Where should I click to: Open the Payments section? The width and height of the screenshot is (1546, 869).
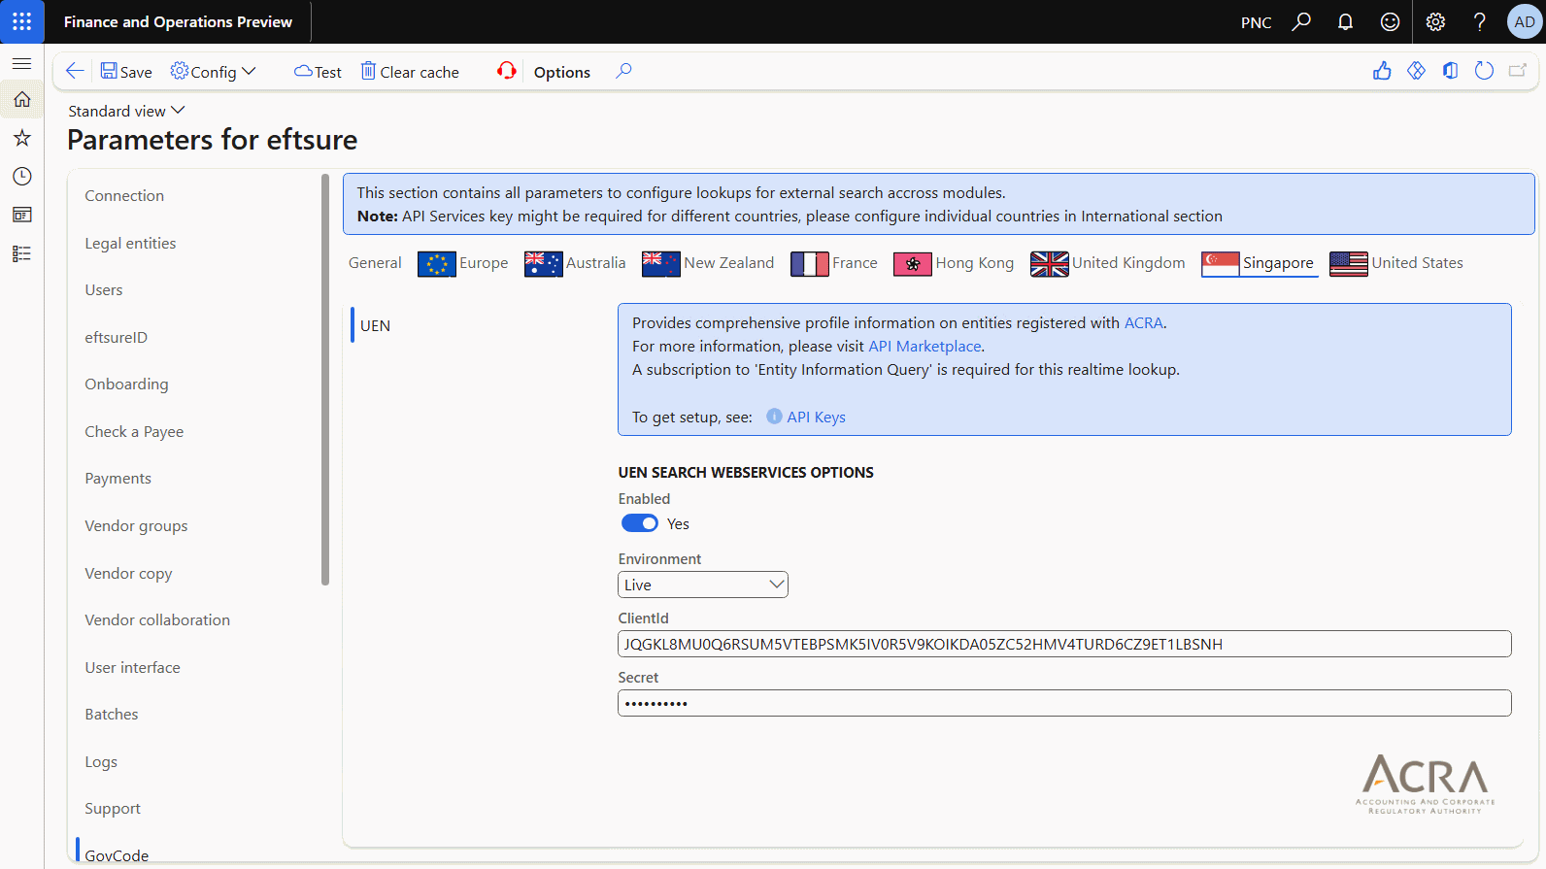(x=118, y=479)
